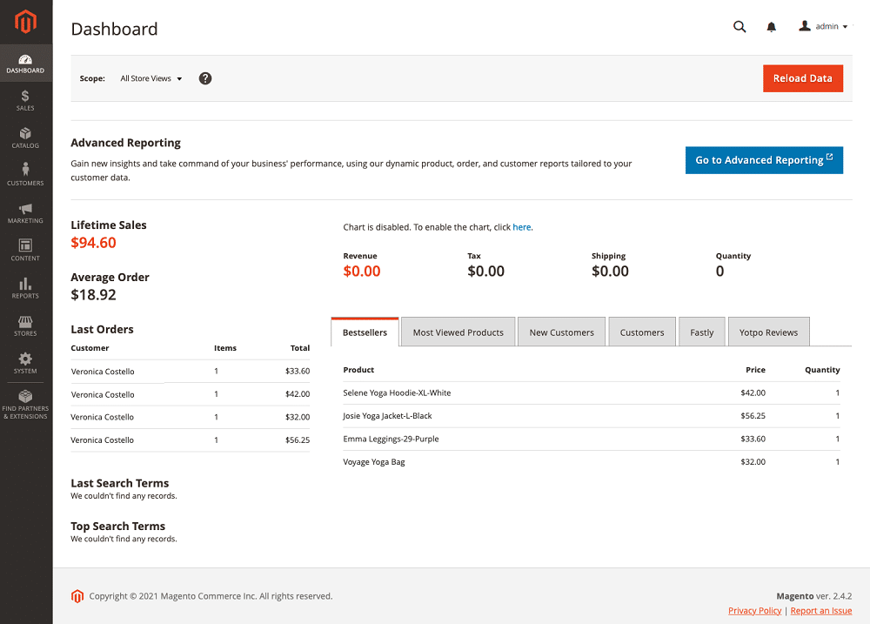Open the Fastly tab

[x=701, y=332]
